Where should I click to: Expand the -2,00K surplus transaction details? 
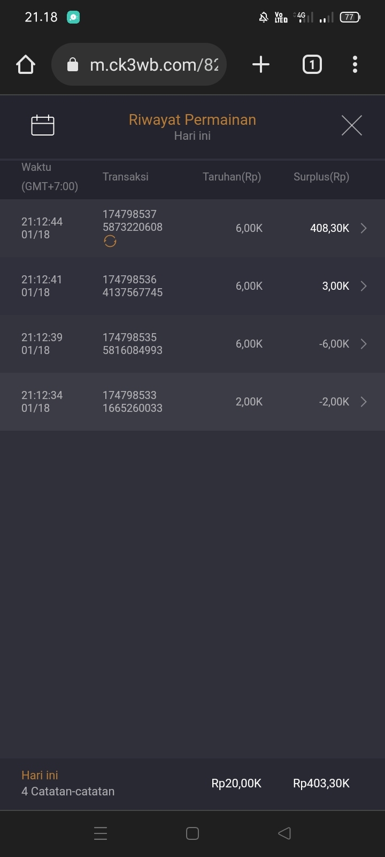coord(364,402)
